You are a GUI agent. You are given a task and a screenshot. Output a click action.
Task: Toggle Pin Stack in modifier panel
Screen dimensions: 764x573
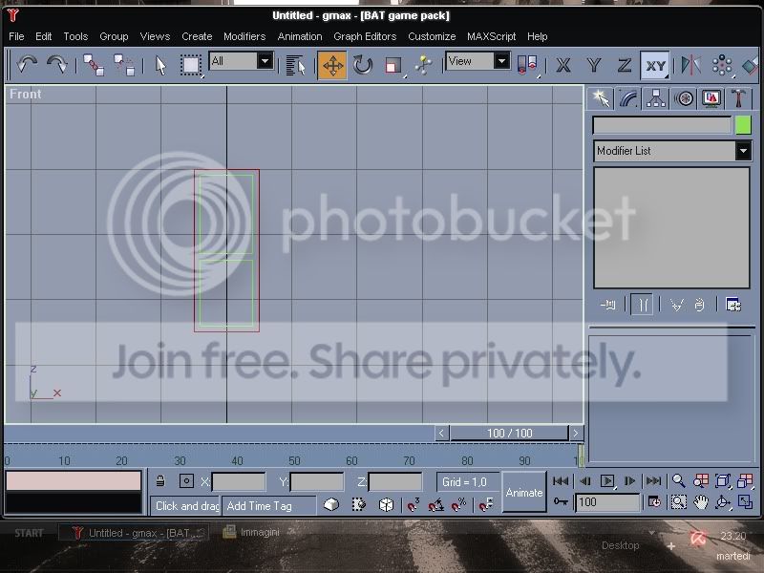608,305
